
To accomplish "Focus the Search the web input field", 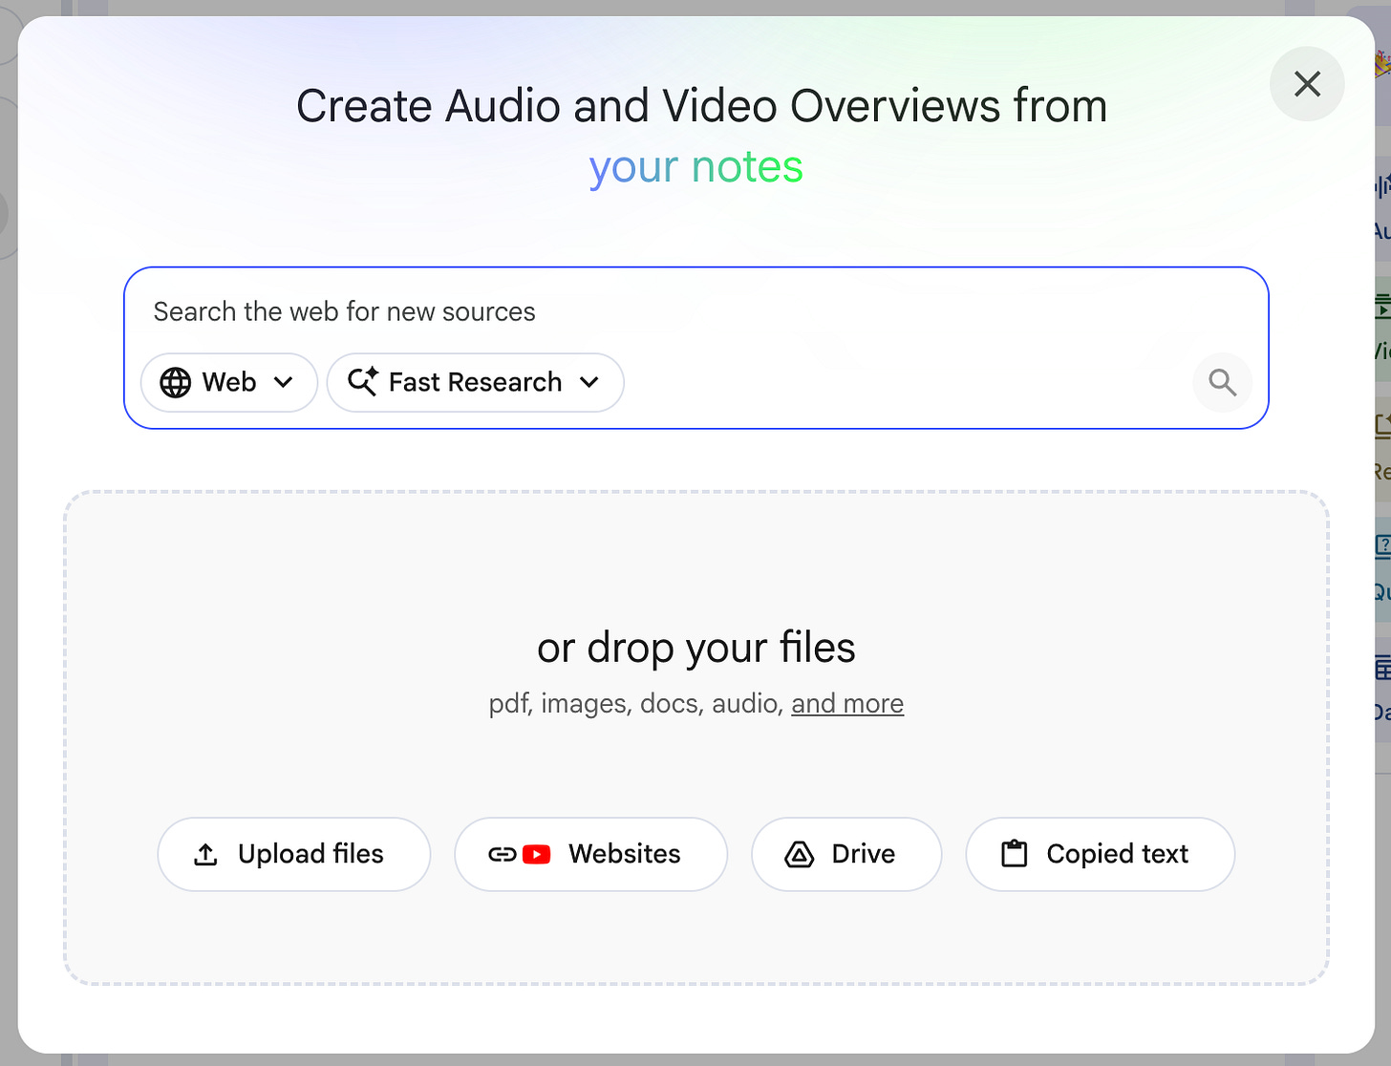I will (x=695, y=311).
